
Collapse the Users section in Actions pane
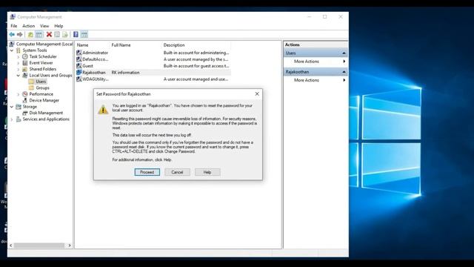tap(344, 53)
